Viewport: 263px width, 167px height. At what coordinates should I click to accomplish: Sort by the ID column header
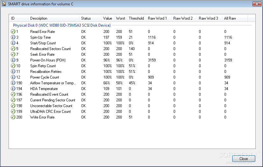[x=18, y=18]
